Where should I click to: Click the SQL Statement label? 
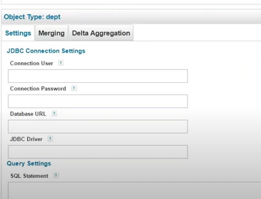tap(29, 176)
